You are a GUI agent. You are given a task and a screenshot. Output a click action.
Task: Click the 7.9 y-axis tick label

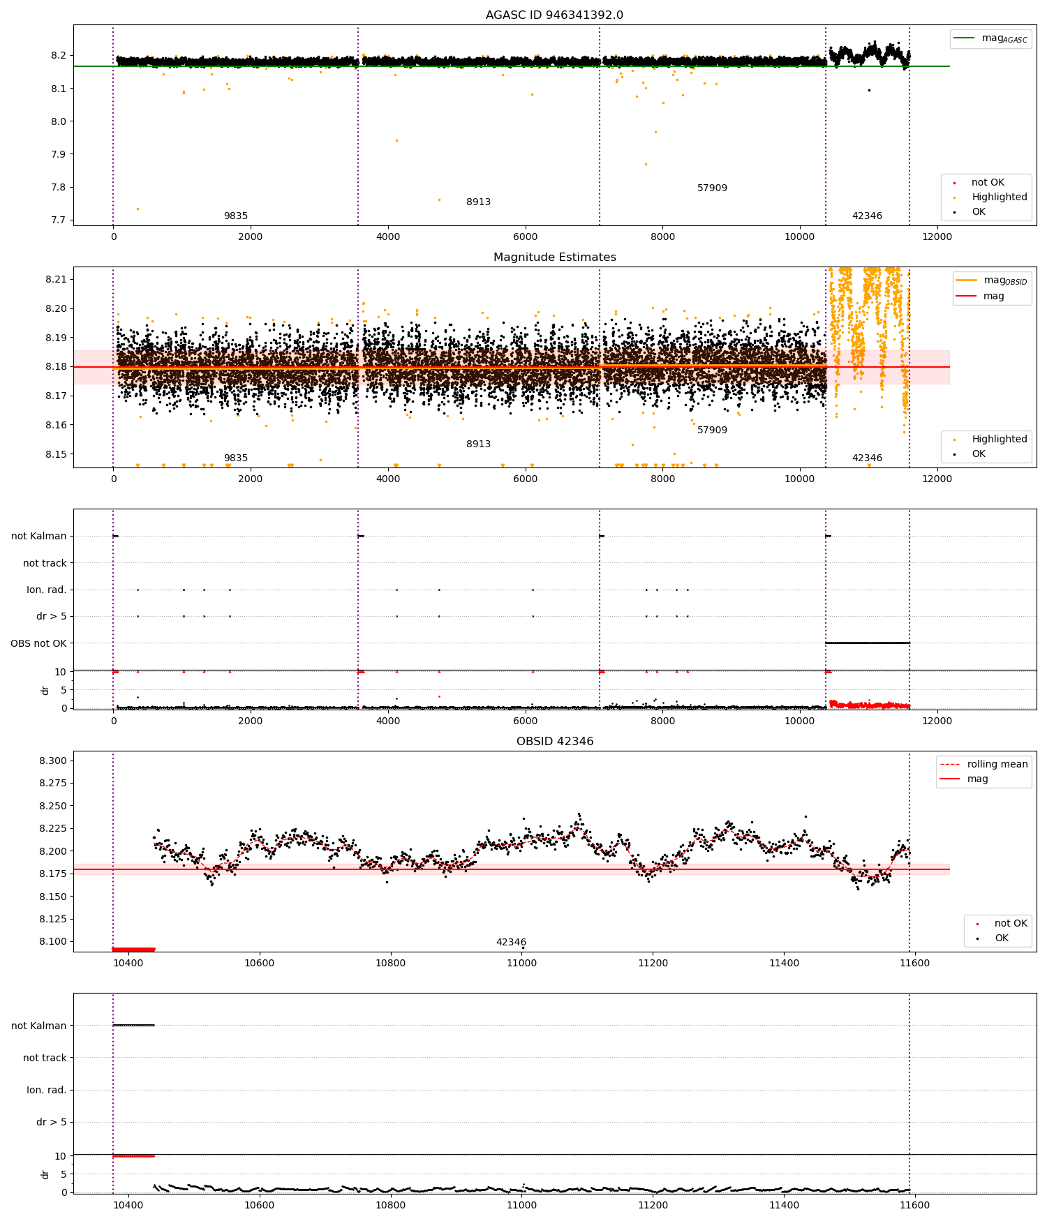point(59,154)
